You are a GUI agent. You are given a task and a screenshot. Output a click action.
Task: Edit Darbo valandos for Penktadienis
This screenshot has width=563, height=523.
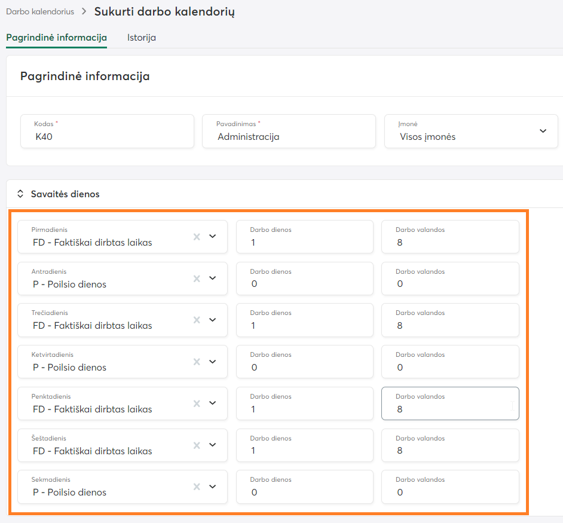pos(450,409)
